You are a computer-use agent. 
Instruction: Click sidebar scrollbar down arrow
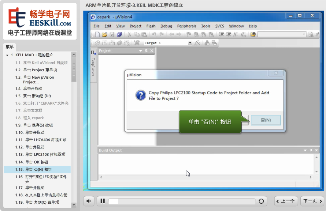(x=74, y=205)
